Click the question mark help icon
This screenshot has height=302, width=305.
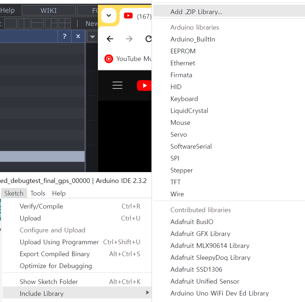point(65,36)
